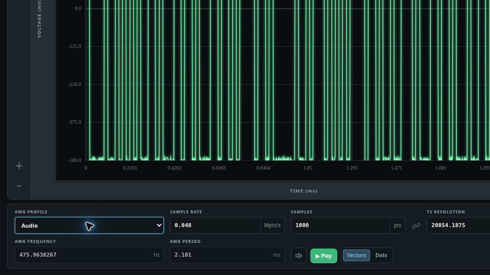Click the Hz unit label

pyautogui.click(x=157, y=255)
